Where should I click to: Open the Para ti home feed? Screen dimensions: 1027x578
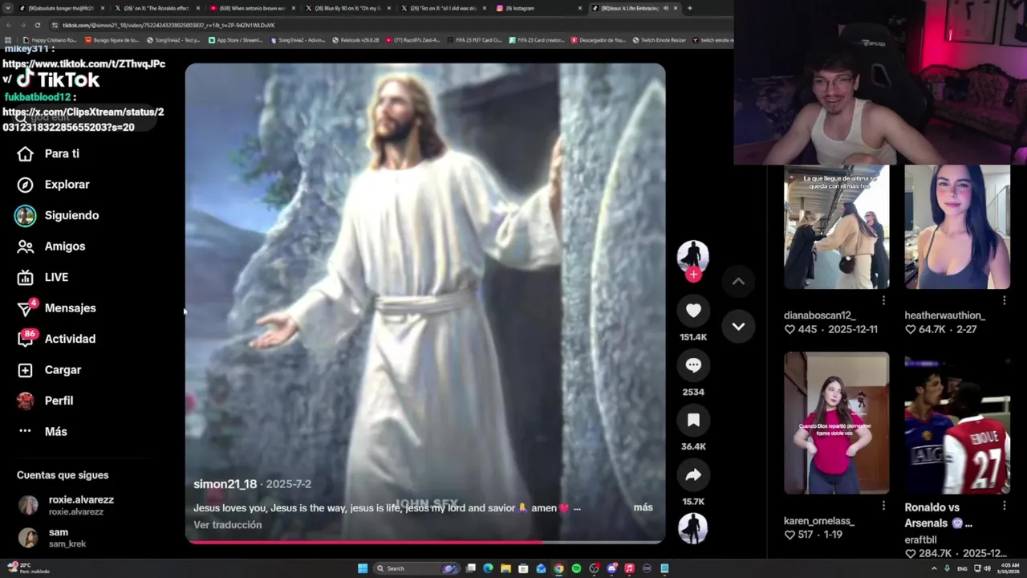point(49,153)
